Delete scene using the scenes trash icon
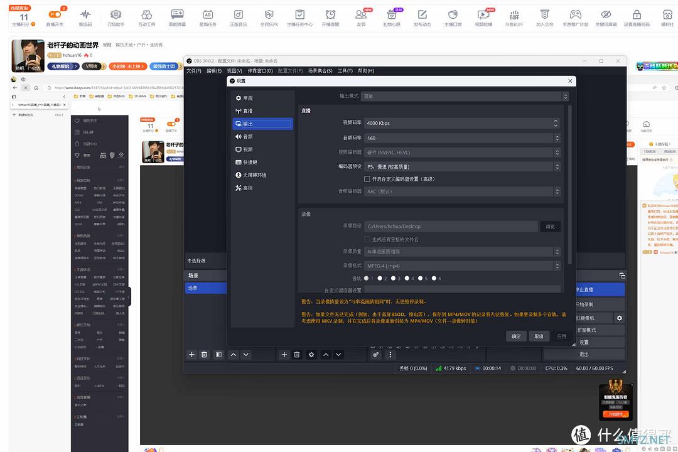 pos(205,355)
